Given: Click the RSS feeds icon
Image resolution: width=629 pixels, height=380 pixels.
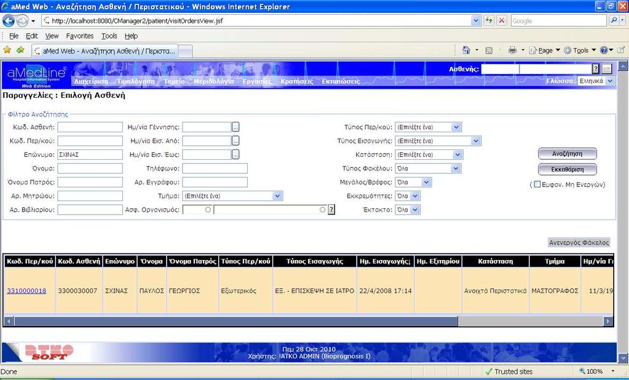Looking at the screenshot, I should pyautogui.click(x=489, y=50).
